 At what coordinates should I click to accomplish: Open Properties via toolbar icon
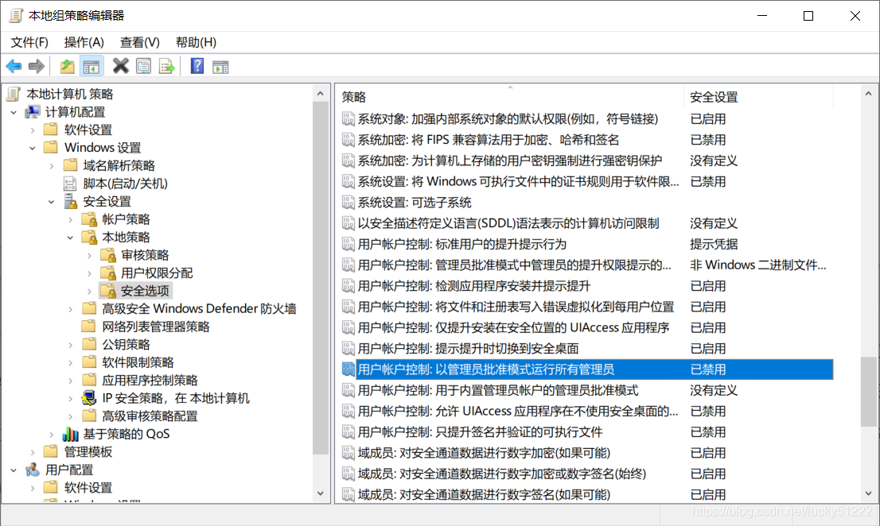pyautogui.click(x=144, y=67)
